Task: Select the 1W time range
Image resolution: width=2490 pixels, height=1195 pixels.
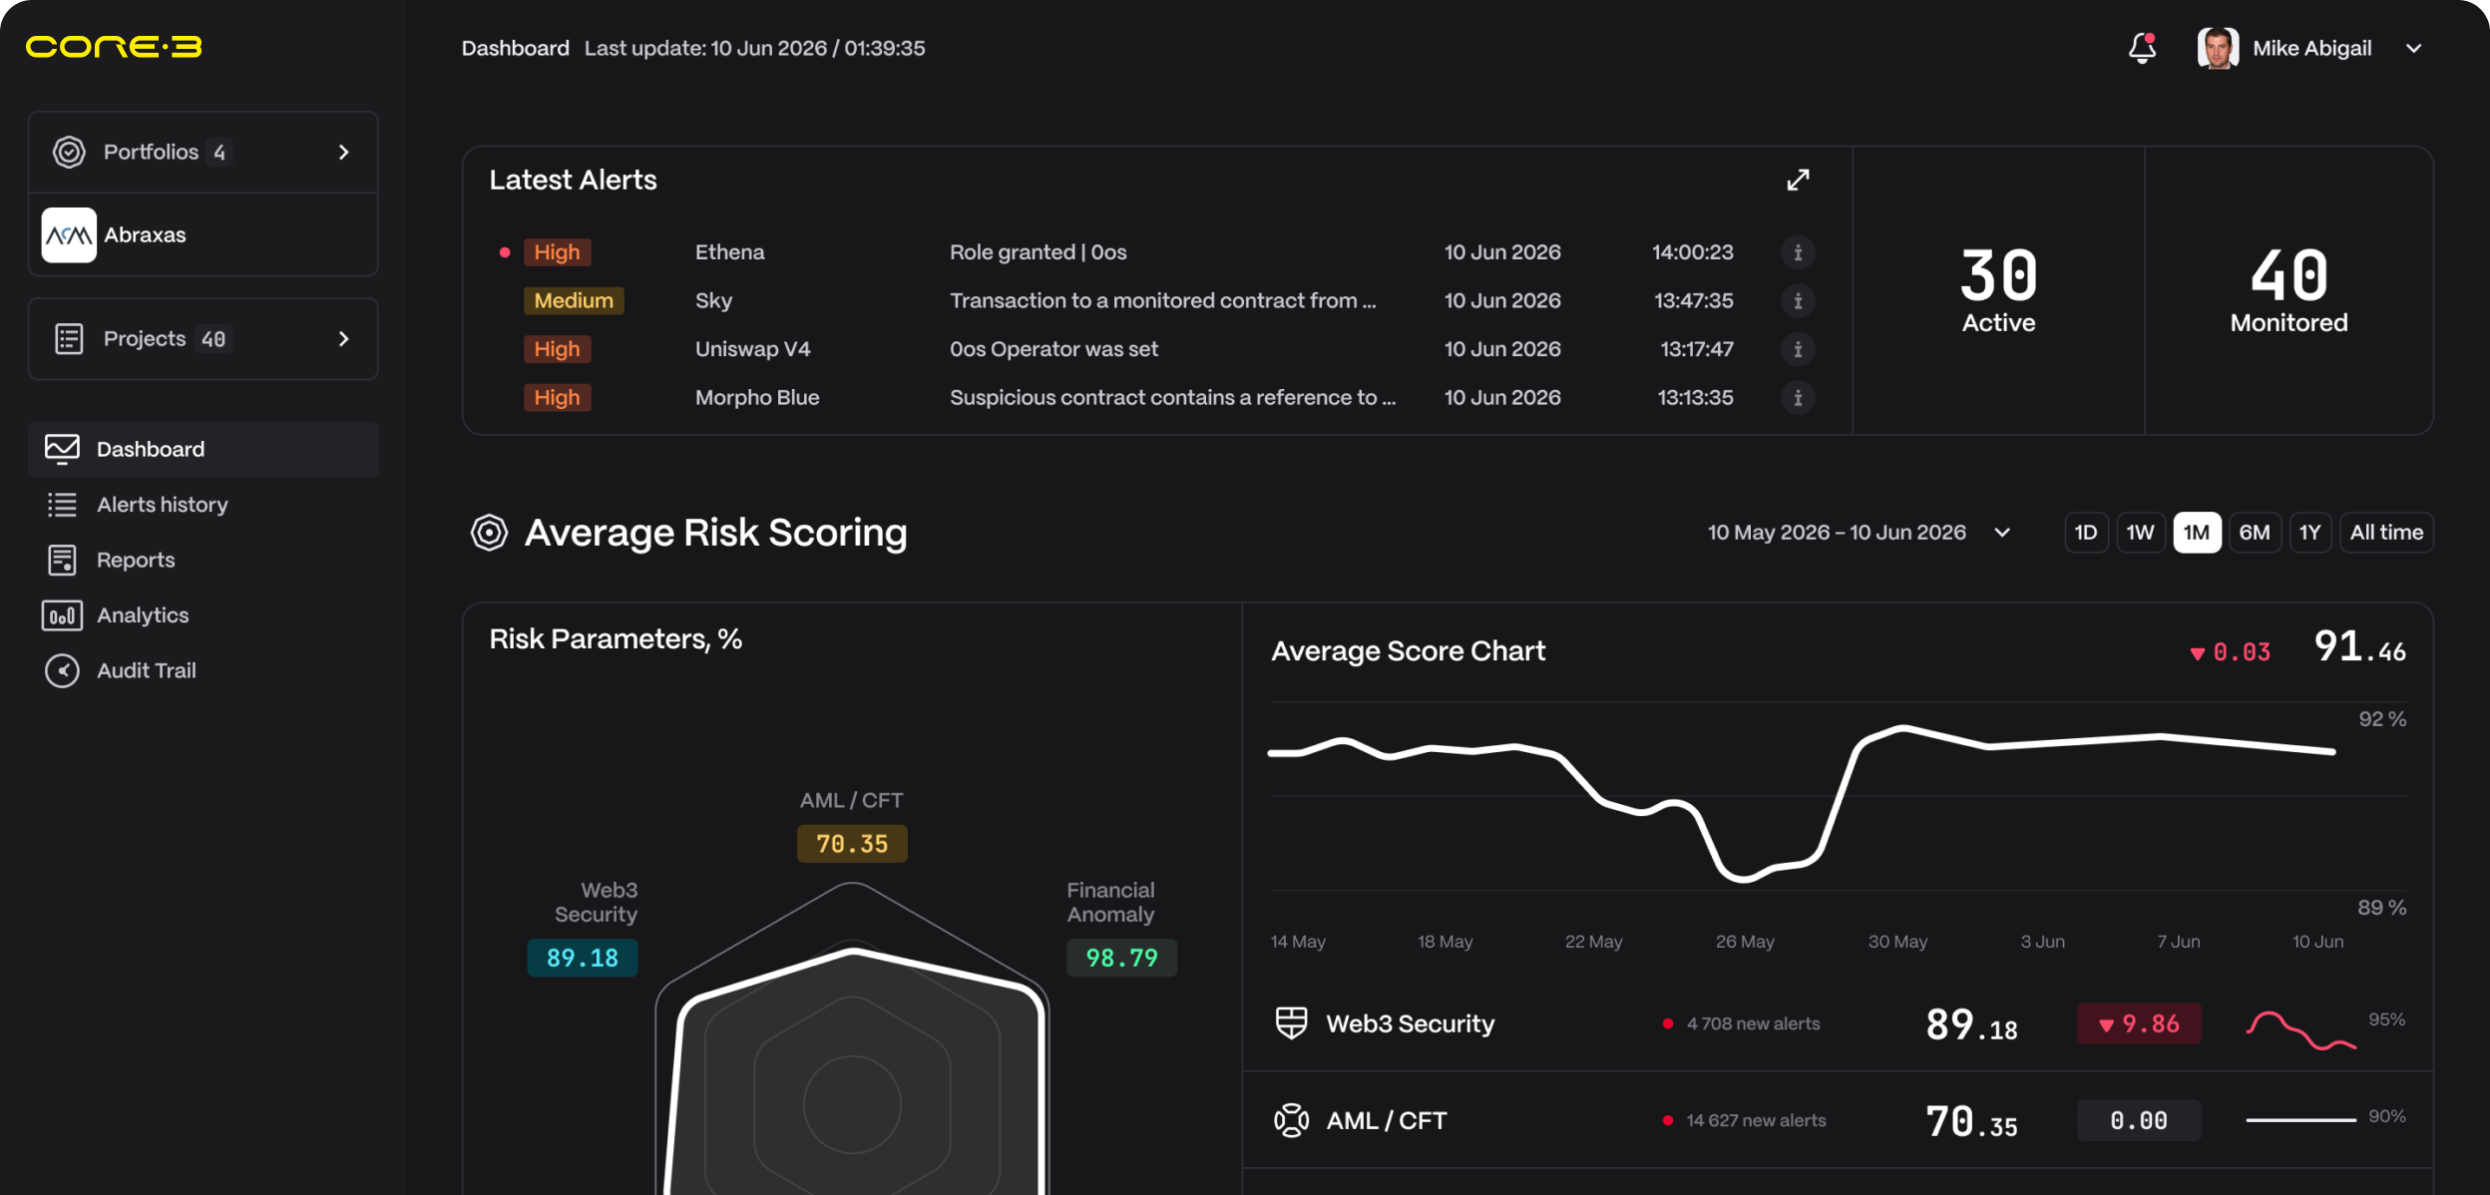Action: (x=2140, y=533)
